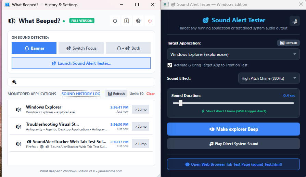Select Banner alert mode

pyautogui.click(x=34, y=48)
